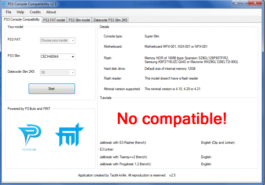The height and width of the screenshot is (185, 265).
Task: Click Jailbreak with Teensy++2 (french) label
Action: click(x=123, y=157)
